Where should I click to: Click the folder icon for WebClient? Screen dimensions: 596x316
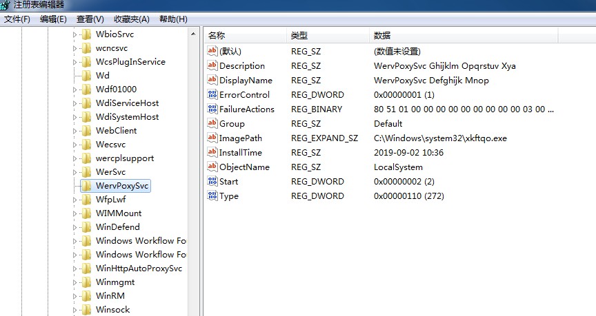point(86,131)
